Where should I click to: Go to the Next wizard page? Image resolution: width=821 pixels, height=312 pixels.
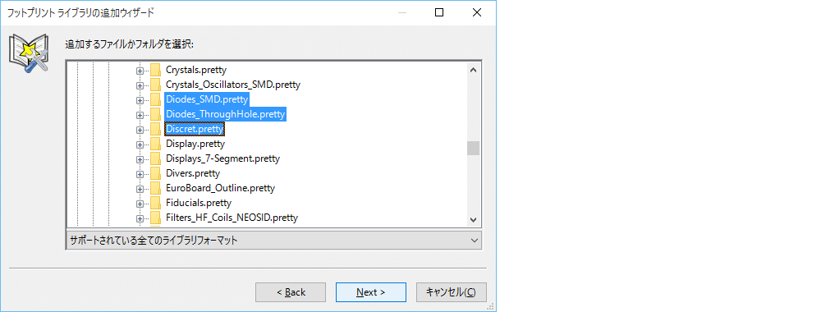point(371,292)
